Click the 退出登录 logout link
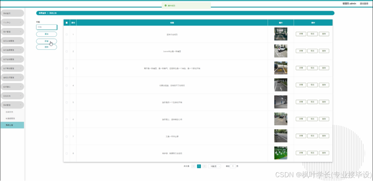Screen dimensions: 373x181 pos(364,3)
